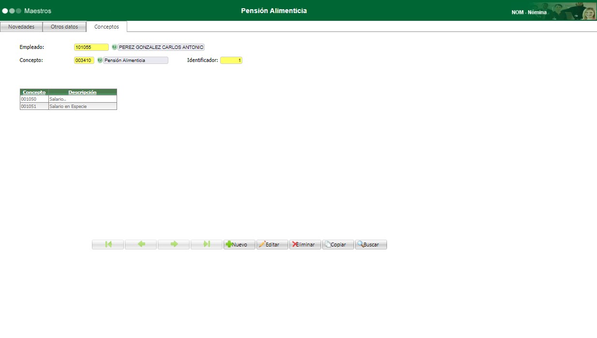
Task: Switch to the Otros datos tab
Action: (64, 27)
